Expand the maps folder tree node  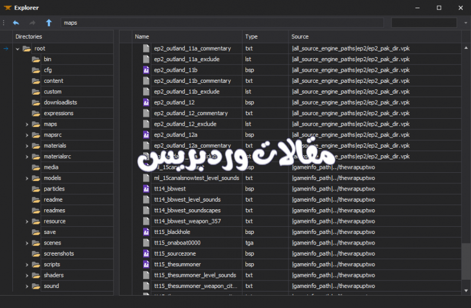click(x=27, y=125)
